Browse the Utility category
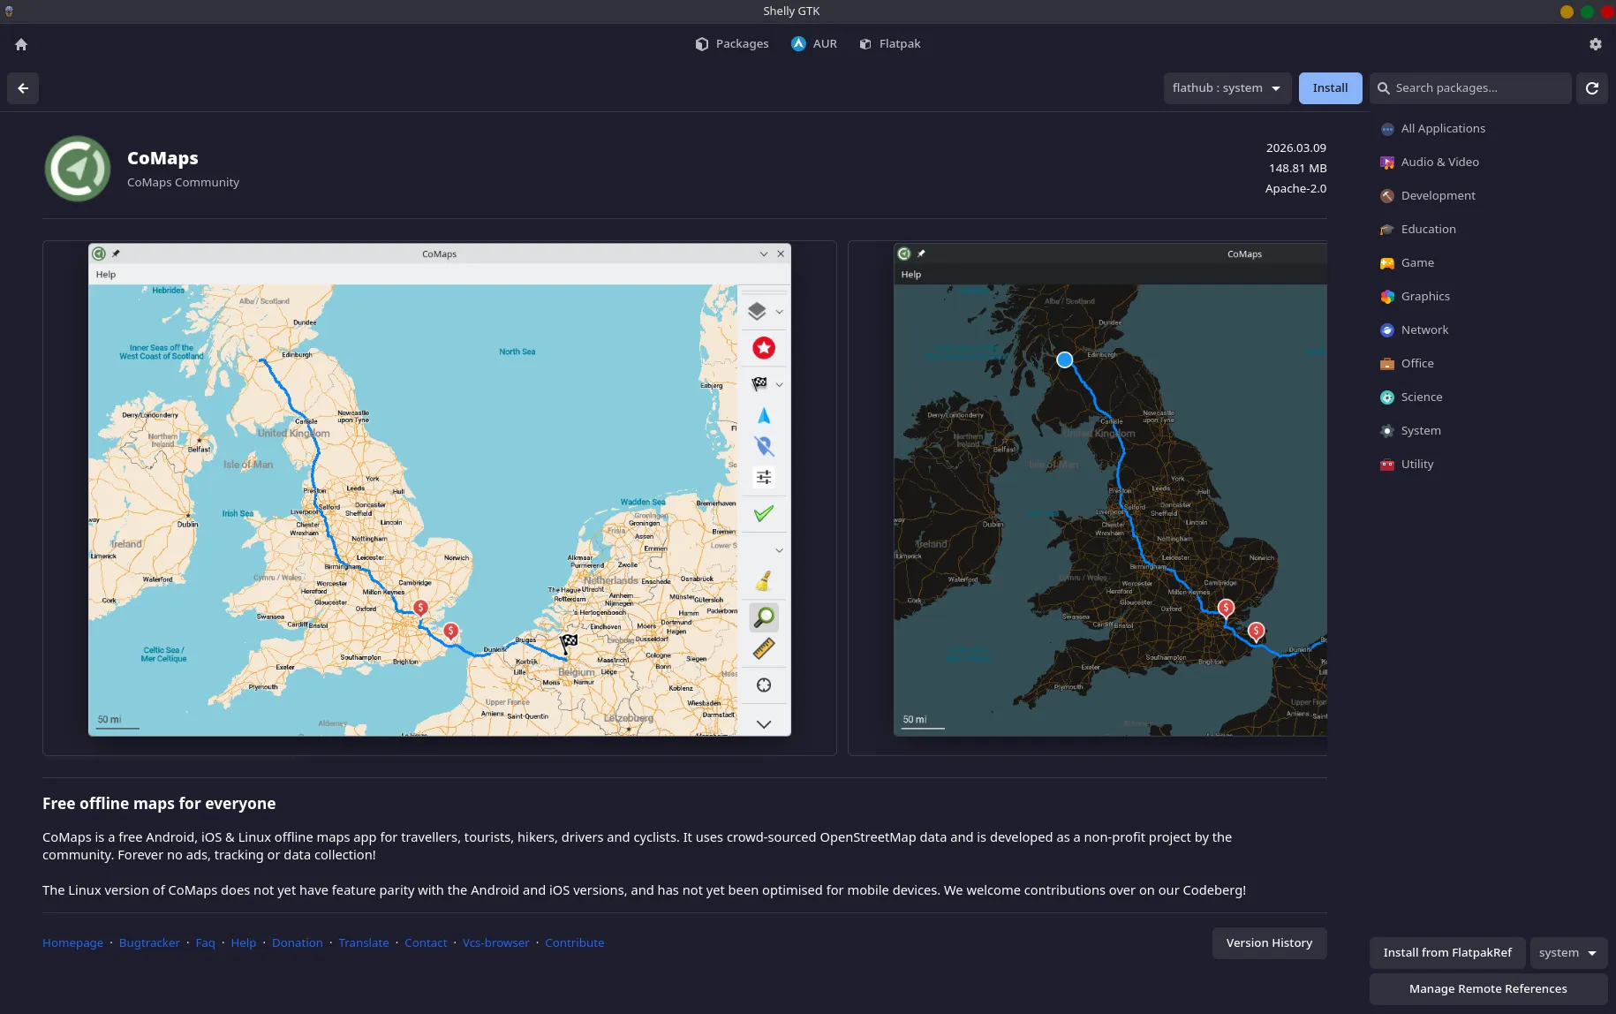This screenshot has height=1014, width=1616. coord(1488,465)
